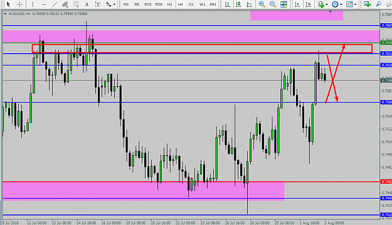Switch chart to Bar chart mode
This screenshot has width=392, height=225.
click(227, 4)
